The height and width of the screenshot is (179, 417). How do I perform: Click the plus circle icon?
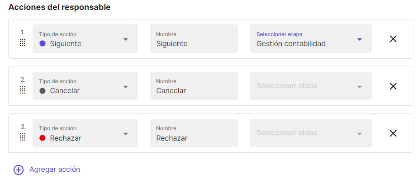19,170
